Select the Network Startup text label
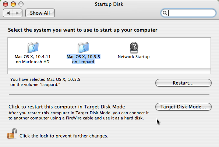Viewport: 219px width, 147px height. (134, 57)
